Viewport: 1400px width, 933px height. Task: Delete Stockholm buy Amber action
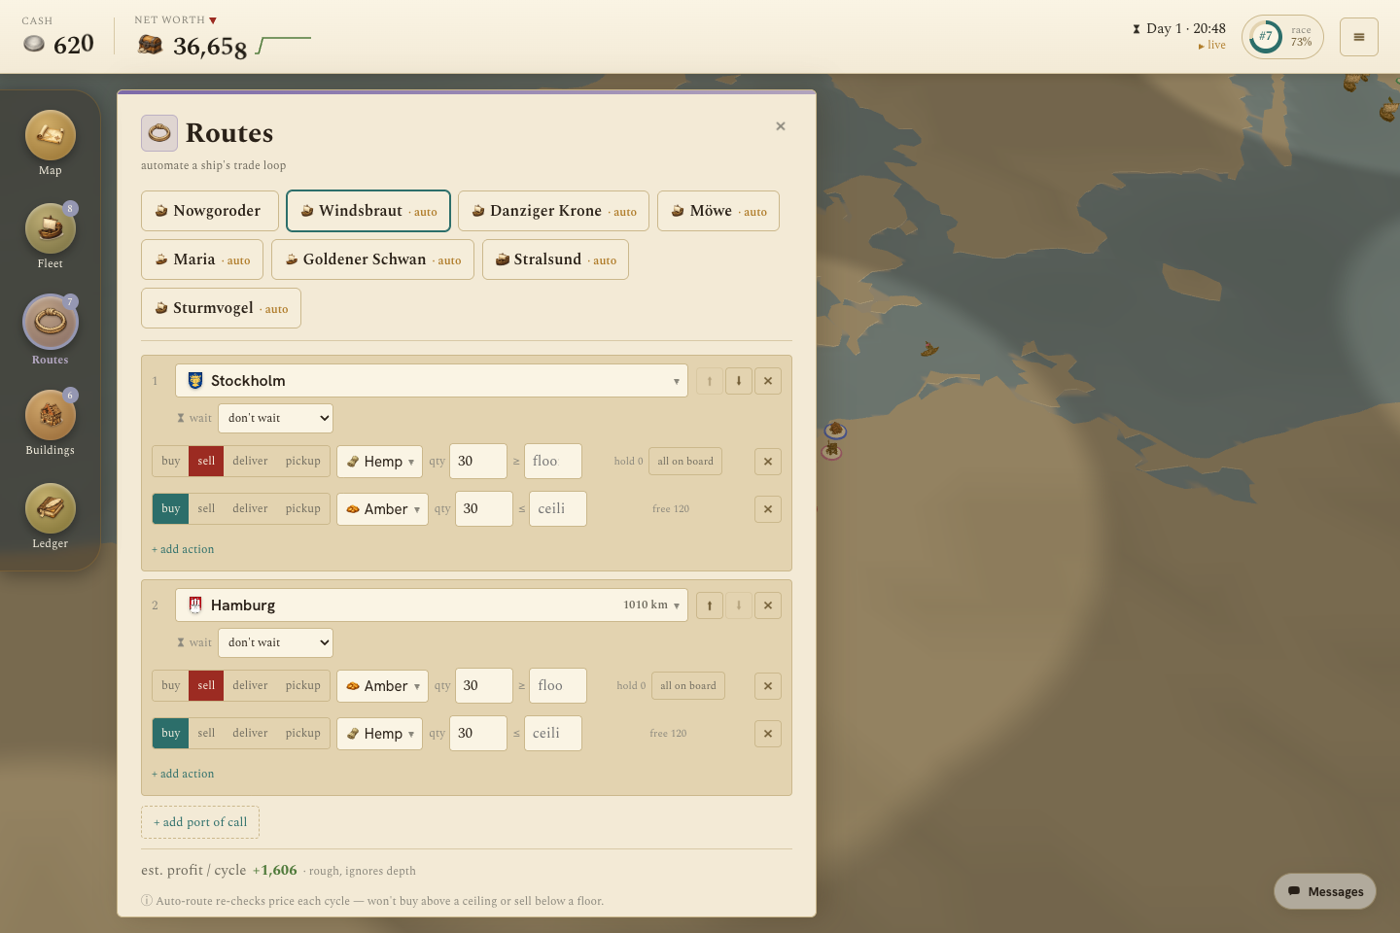(x=768, y=509)
